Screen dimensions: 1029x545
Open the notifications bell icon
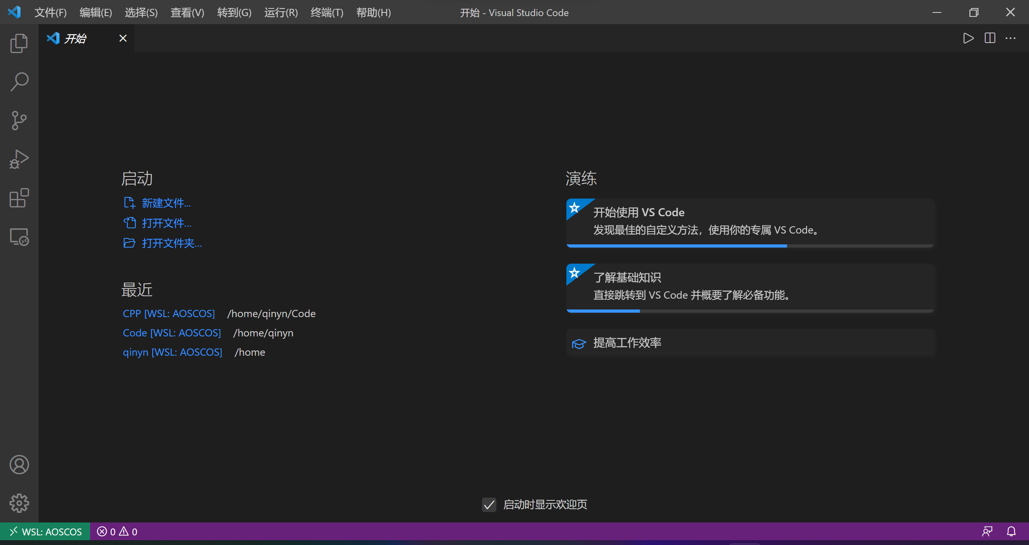point(1012,531)
